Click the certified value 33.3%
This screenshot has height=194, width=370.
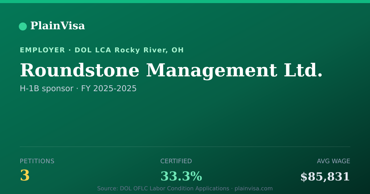(181, 176)
